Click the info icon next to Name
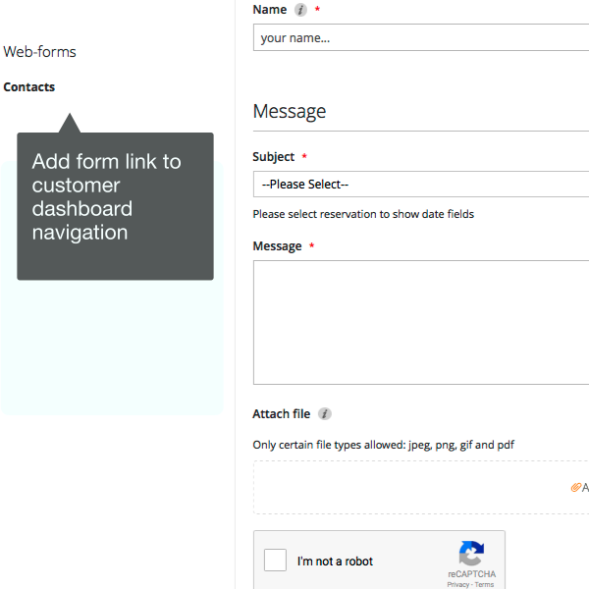Image resolution: width=589 pixels, height=589 pixels. [x=300, y=10]
